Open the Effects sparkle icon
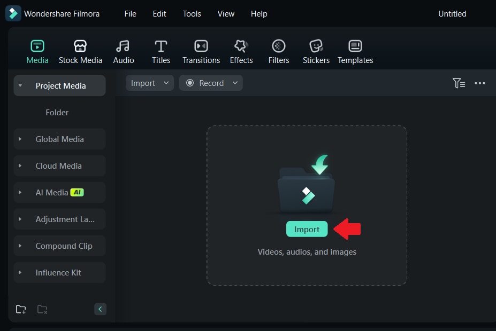This screenshot has width=496, height=331. click(x=241, y=46)
